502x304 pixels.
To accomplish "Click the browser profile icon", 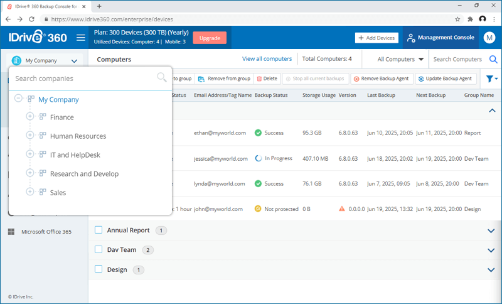I will (x=483, y=19).
